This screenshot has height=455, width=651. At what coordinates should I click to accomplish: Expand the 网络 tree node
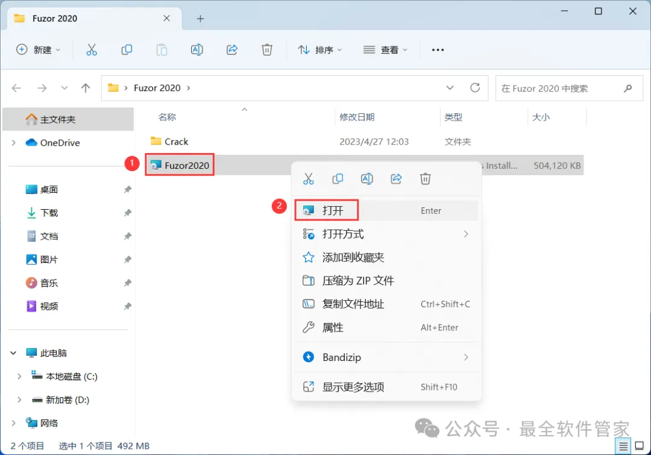(14, 423)
